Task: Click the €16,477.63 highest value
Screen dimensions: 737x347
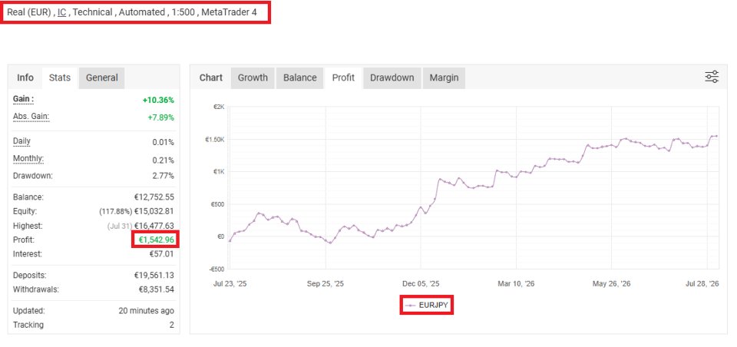Action: click(154, 226)
